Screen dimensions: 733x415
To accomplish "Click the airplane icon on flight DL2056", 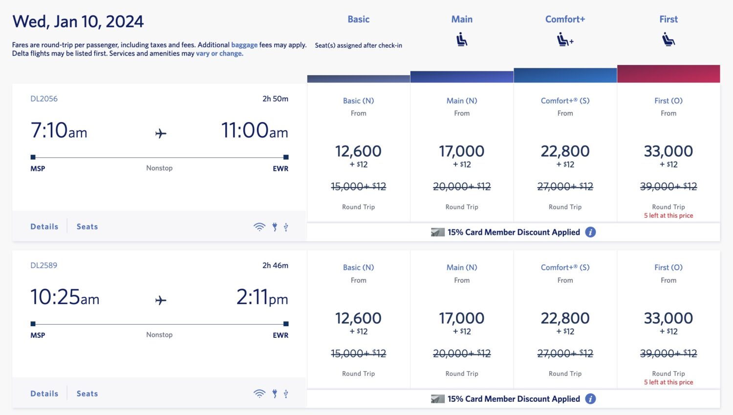I will 160,133.
